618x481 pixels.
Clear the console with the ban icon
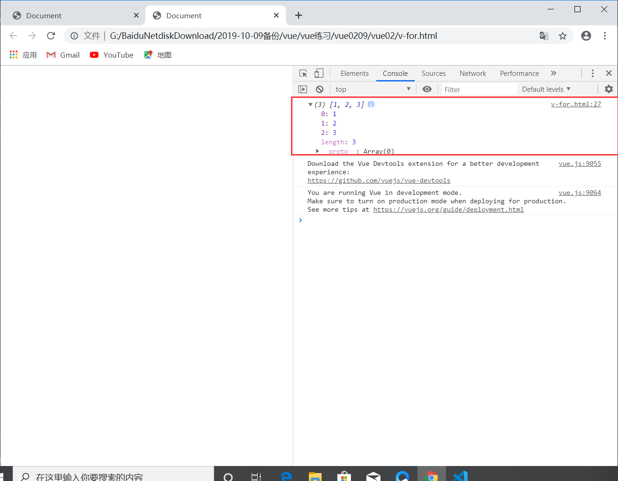click(x=320, y=89)
